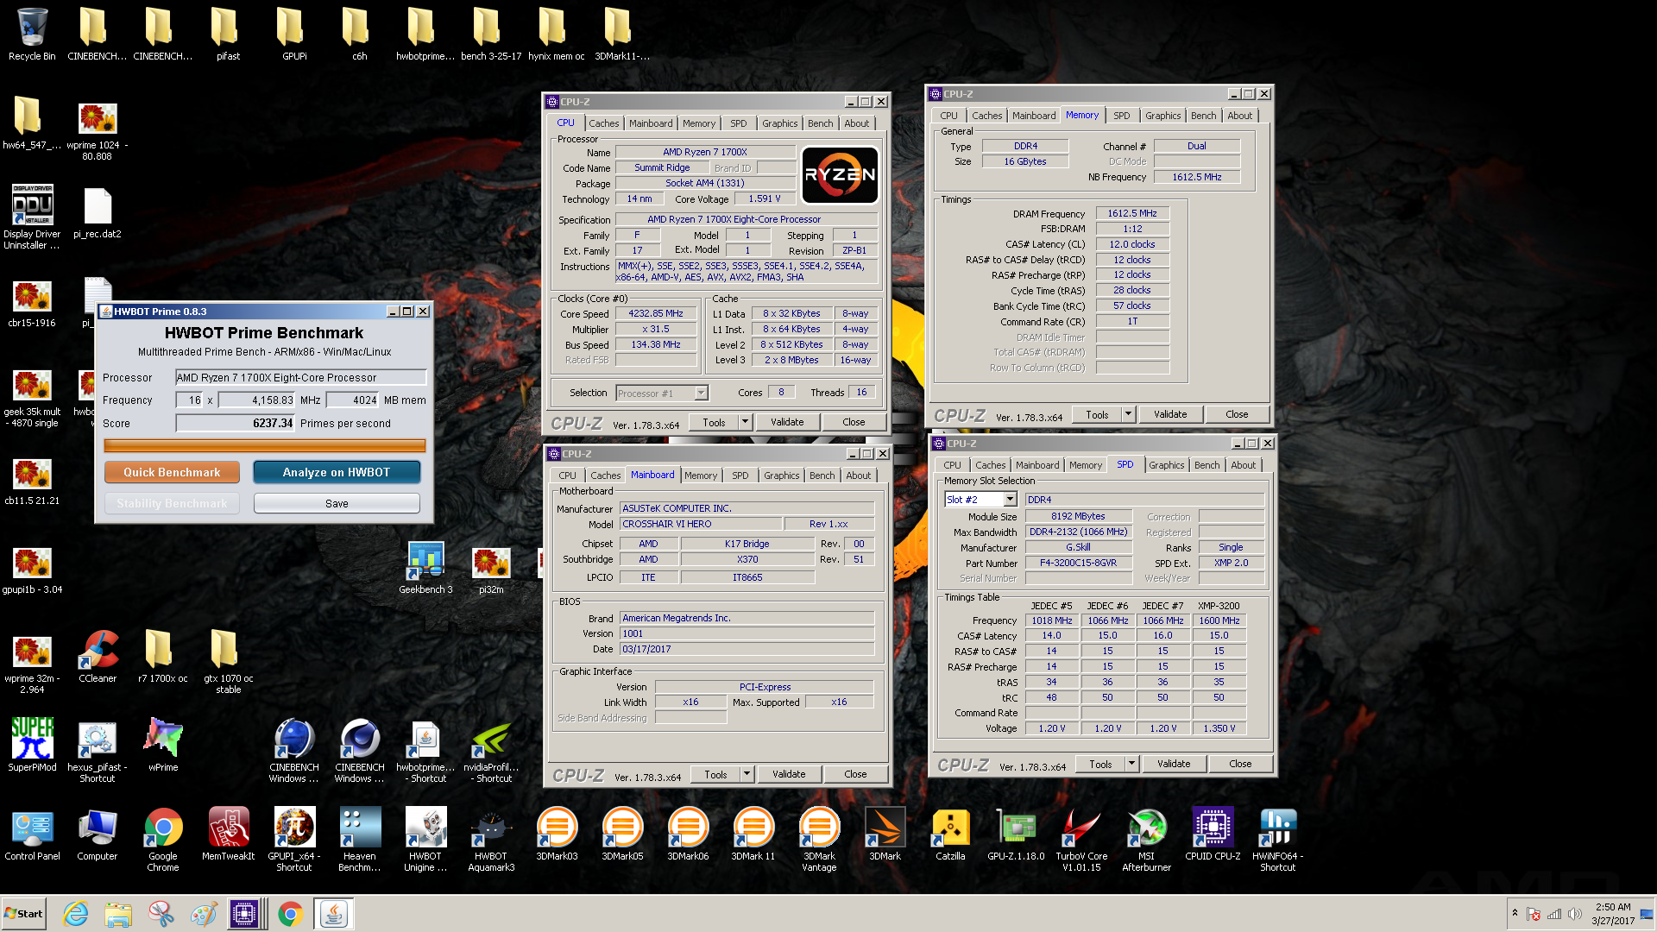Launch the HWiNFO64 shortcut icon
This screenshot has width=1657, height=932.
[x=1278, y=839]
